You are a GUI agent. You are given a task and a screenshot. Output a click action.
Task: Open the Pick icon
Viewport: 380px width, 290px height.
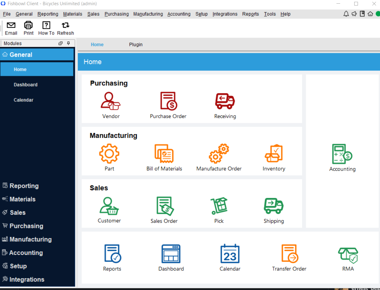pos(219,206)
